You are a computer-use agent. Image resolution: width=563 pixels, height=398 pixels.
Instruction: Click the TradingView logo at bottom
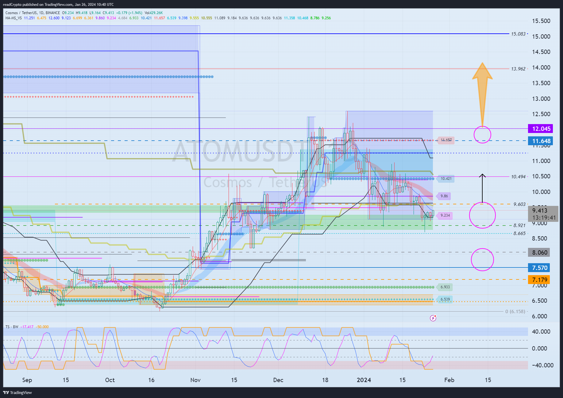click(17, 392)
